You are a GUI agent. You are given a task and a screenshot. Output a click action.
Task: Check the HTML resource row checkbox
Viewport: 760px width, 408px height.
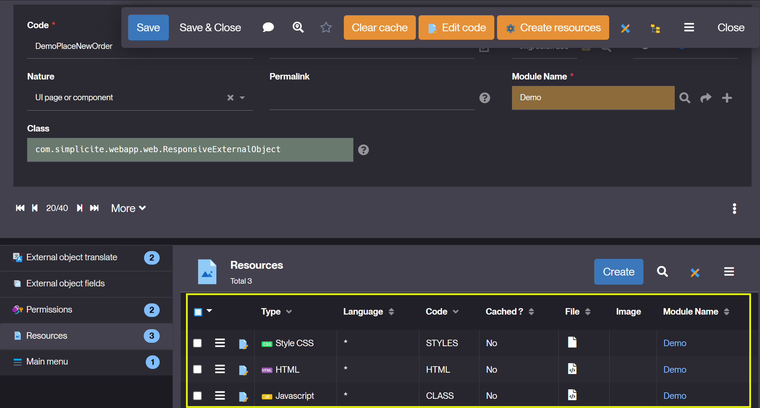tap(197, 369)
